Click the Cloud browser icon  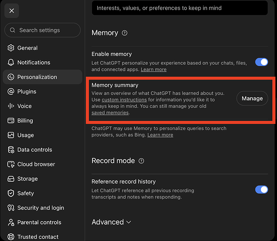(11, 164)
